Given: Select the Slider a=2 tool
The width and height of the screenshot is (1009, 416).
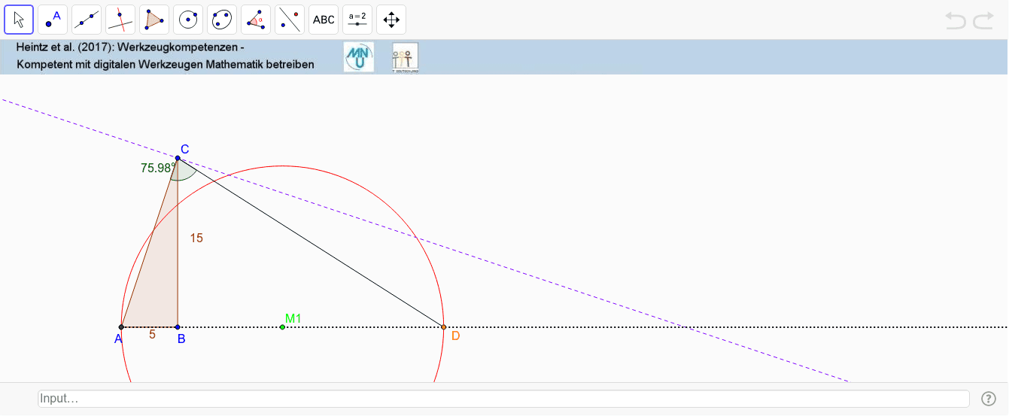Looking at the screenshot, I should click(x=357, y=20).
